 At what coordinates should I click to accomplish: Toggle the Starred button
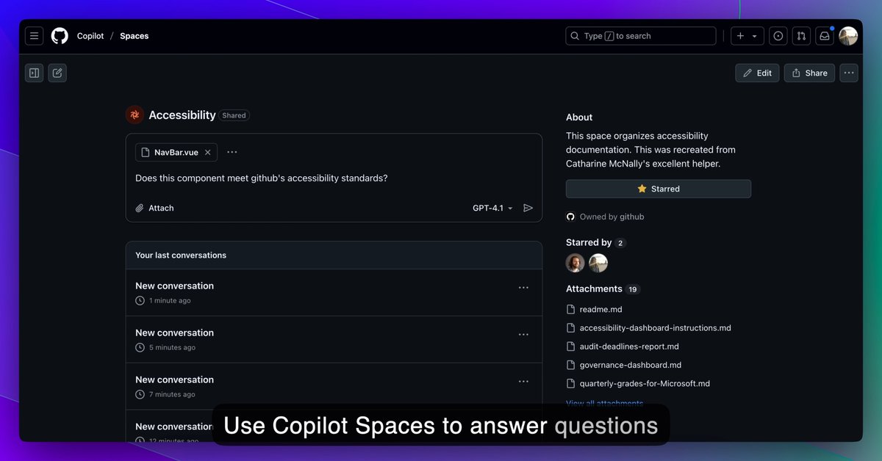click(x=659, y=189)
